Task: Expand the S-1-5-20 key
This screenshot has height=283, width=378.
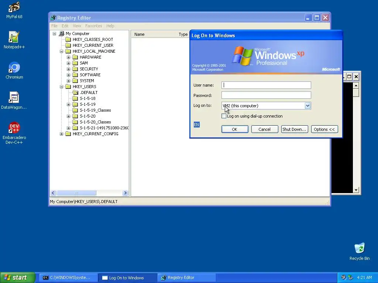Action: (x=68, y=116)
